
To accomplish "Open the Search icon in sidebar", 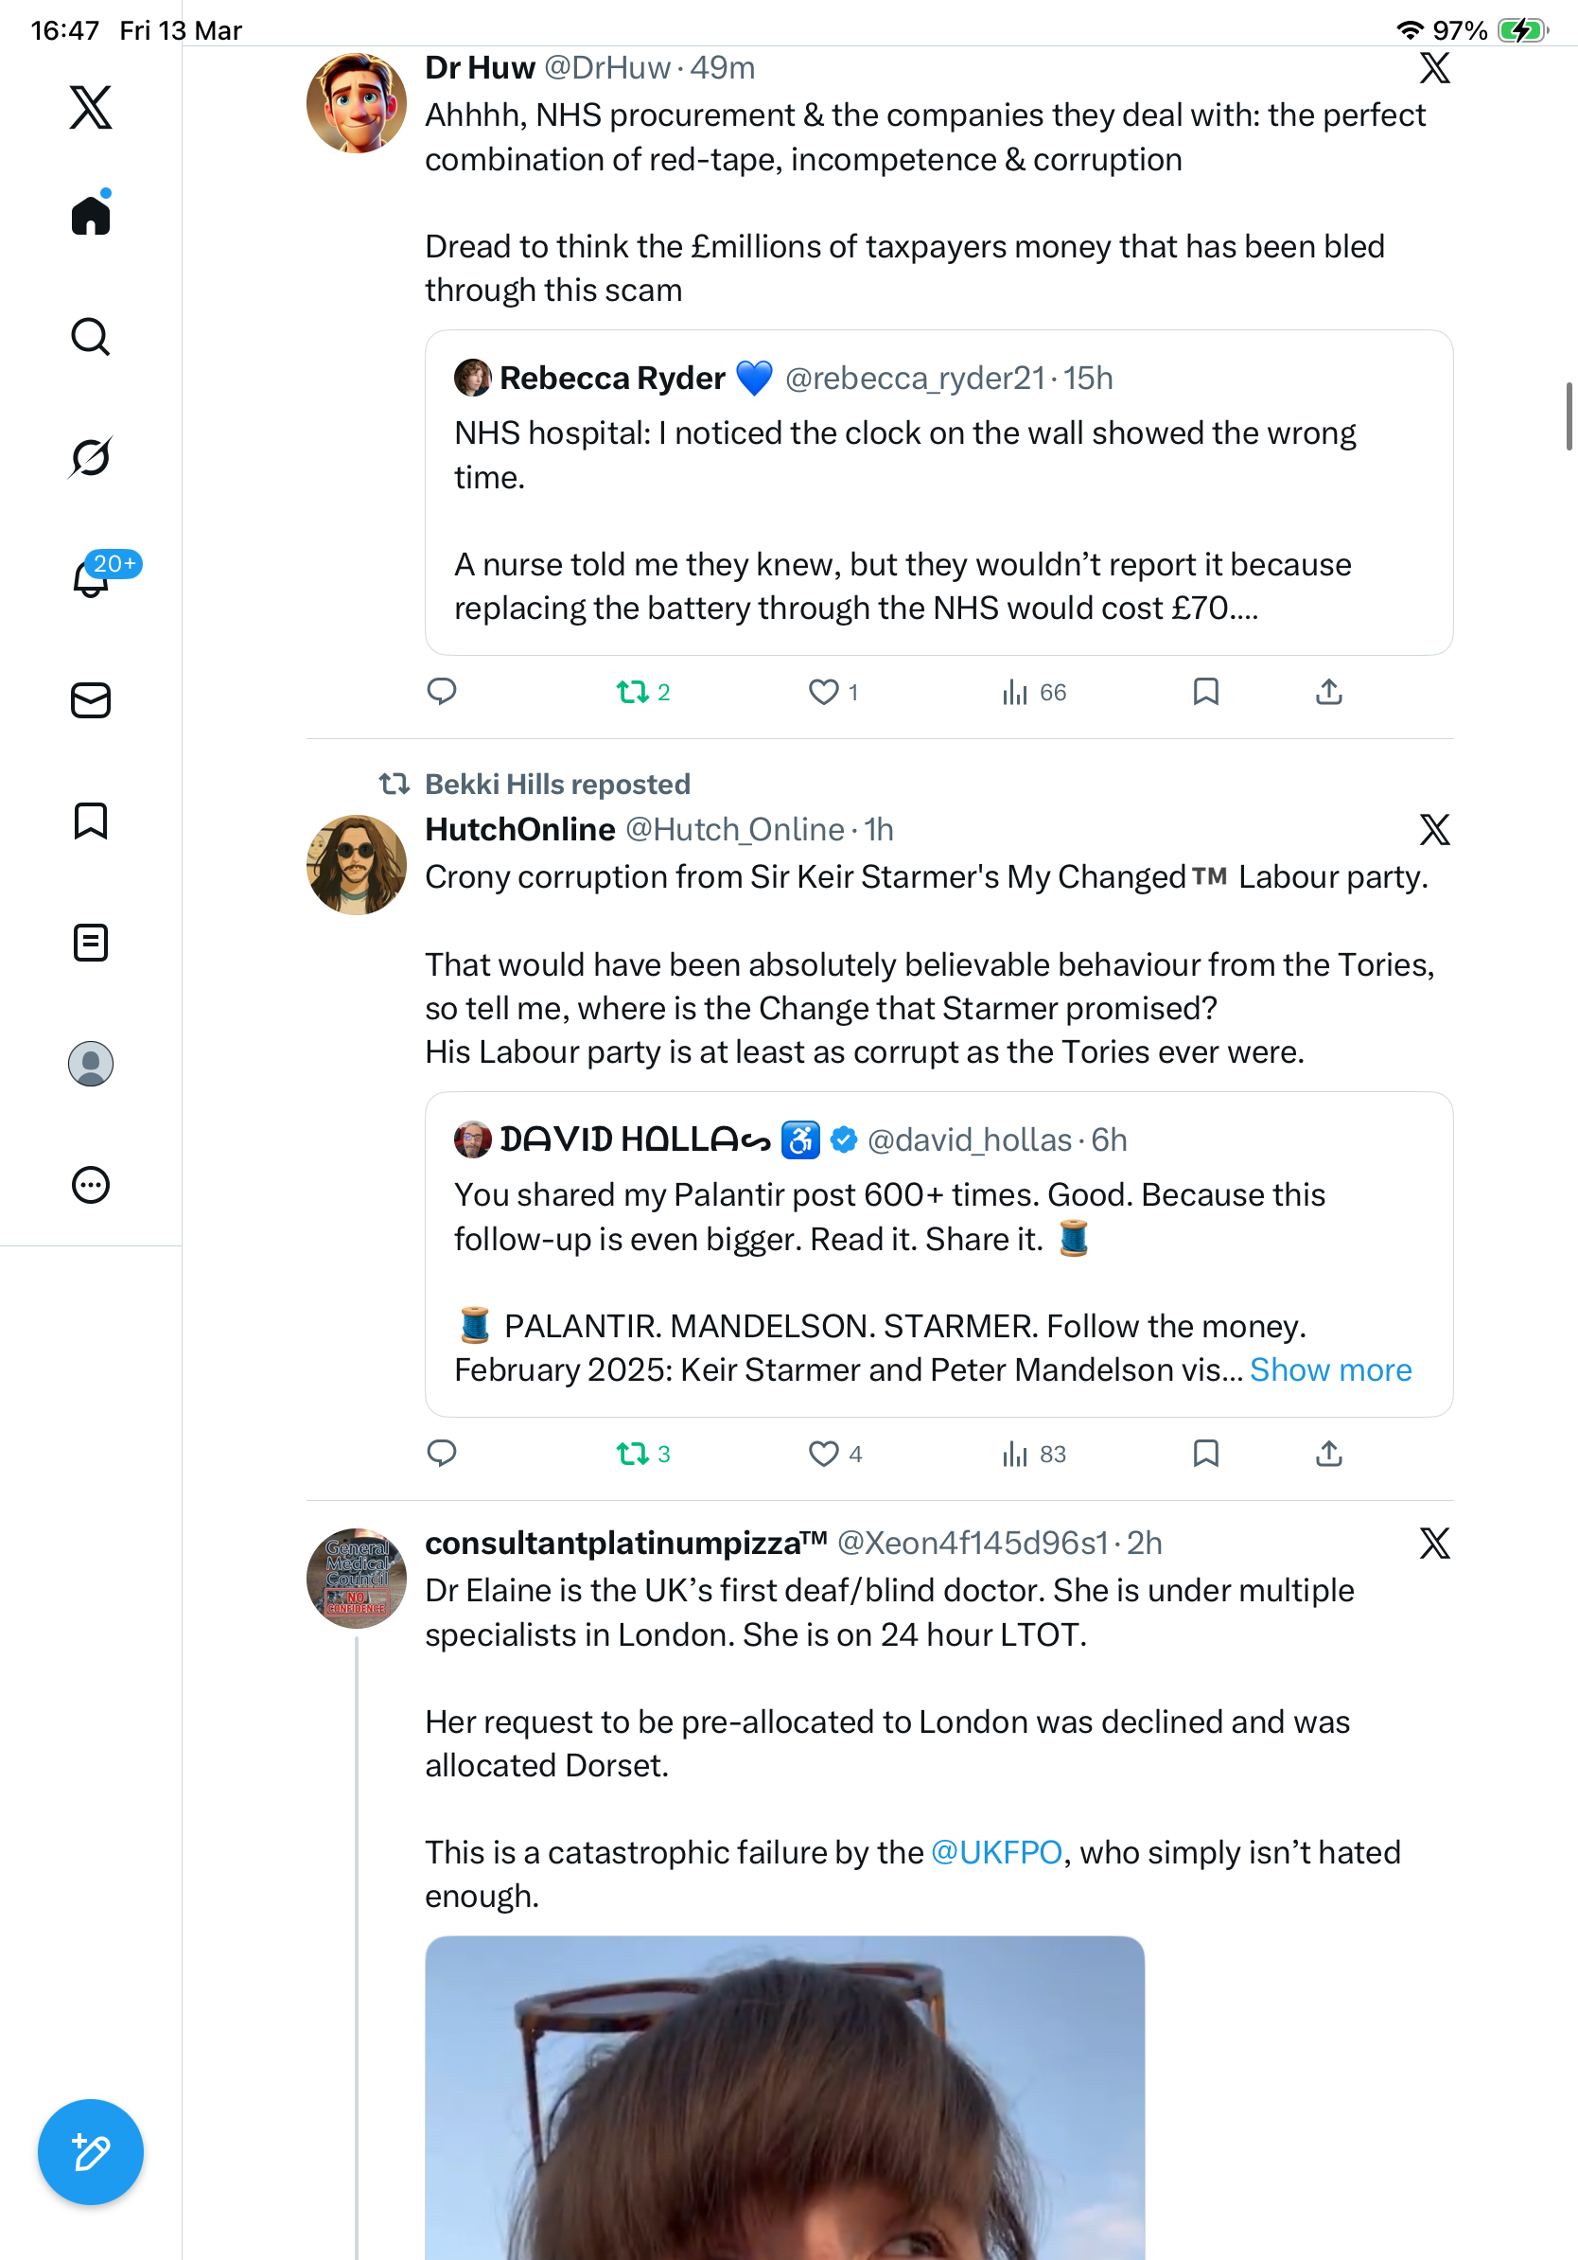I will [91, 337].
